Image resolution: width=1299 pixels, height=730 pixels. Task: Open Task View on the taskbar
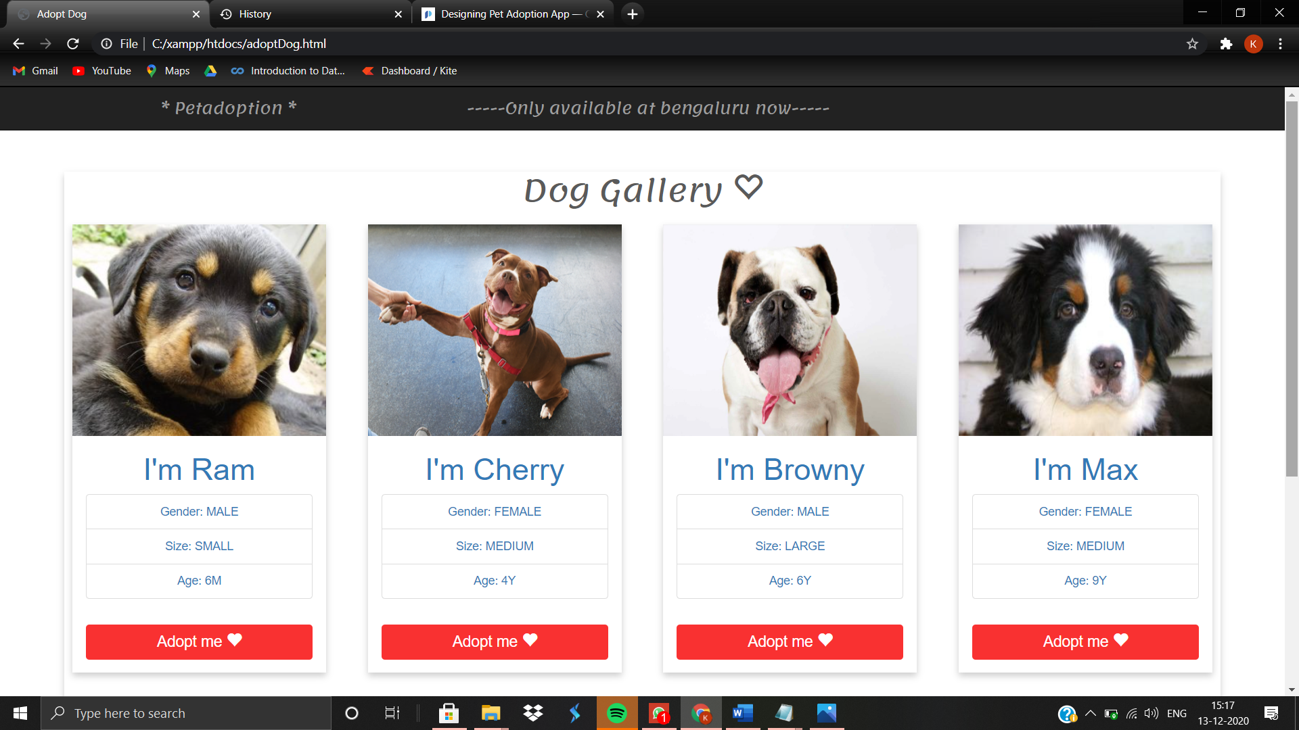click(x=392, y=713)
